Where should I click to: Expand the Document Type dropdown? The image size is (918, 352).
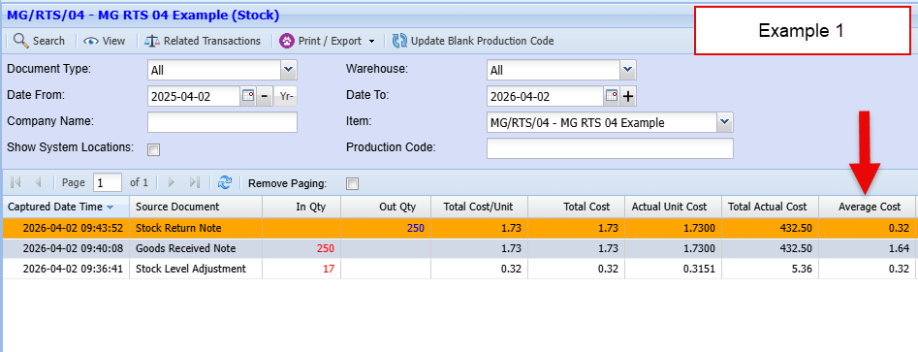(x=289, y=70)
